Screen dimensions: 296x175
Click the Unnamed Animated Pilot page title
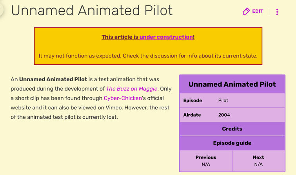tap(92, 10)
